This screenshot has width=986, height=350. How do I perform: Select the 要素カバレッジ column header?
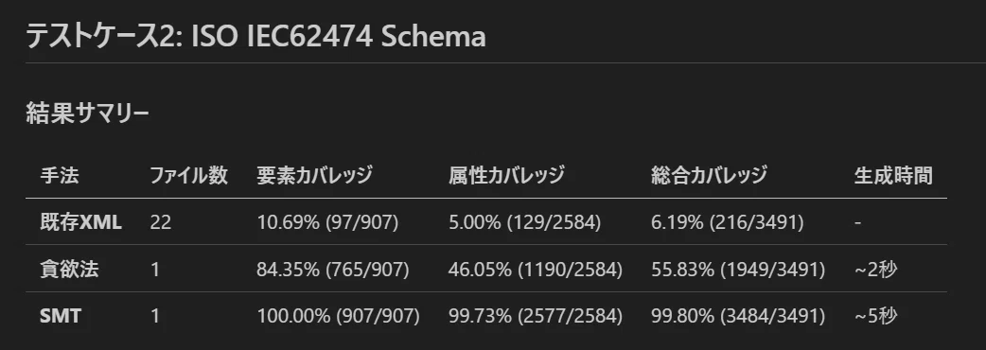pos(314,176)
